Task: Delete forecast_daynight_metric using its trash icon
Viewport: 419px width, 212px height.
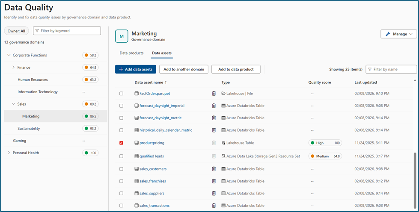Action: click(214, 118)
